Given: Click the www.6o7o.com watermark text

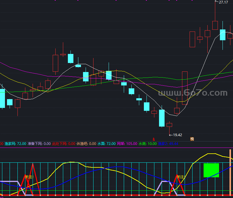Looking at the screenshot, I should (193, 93).
